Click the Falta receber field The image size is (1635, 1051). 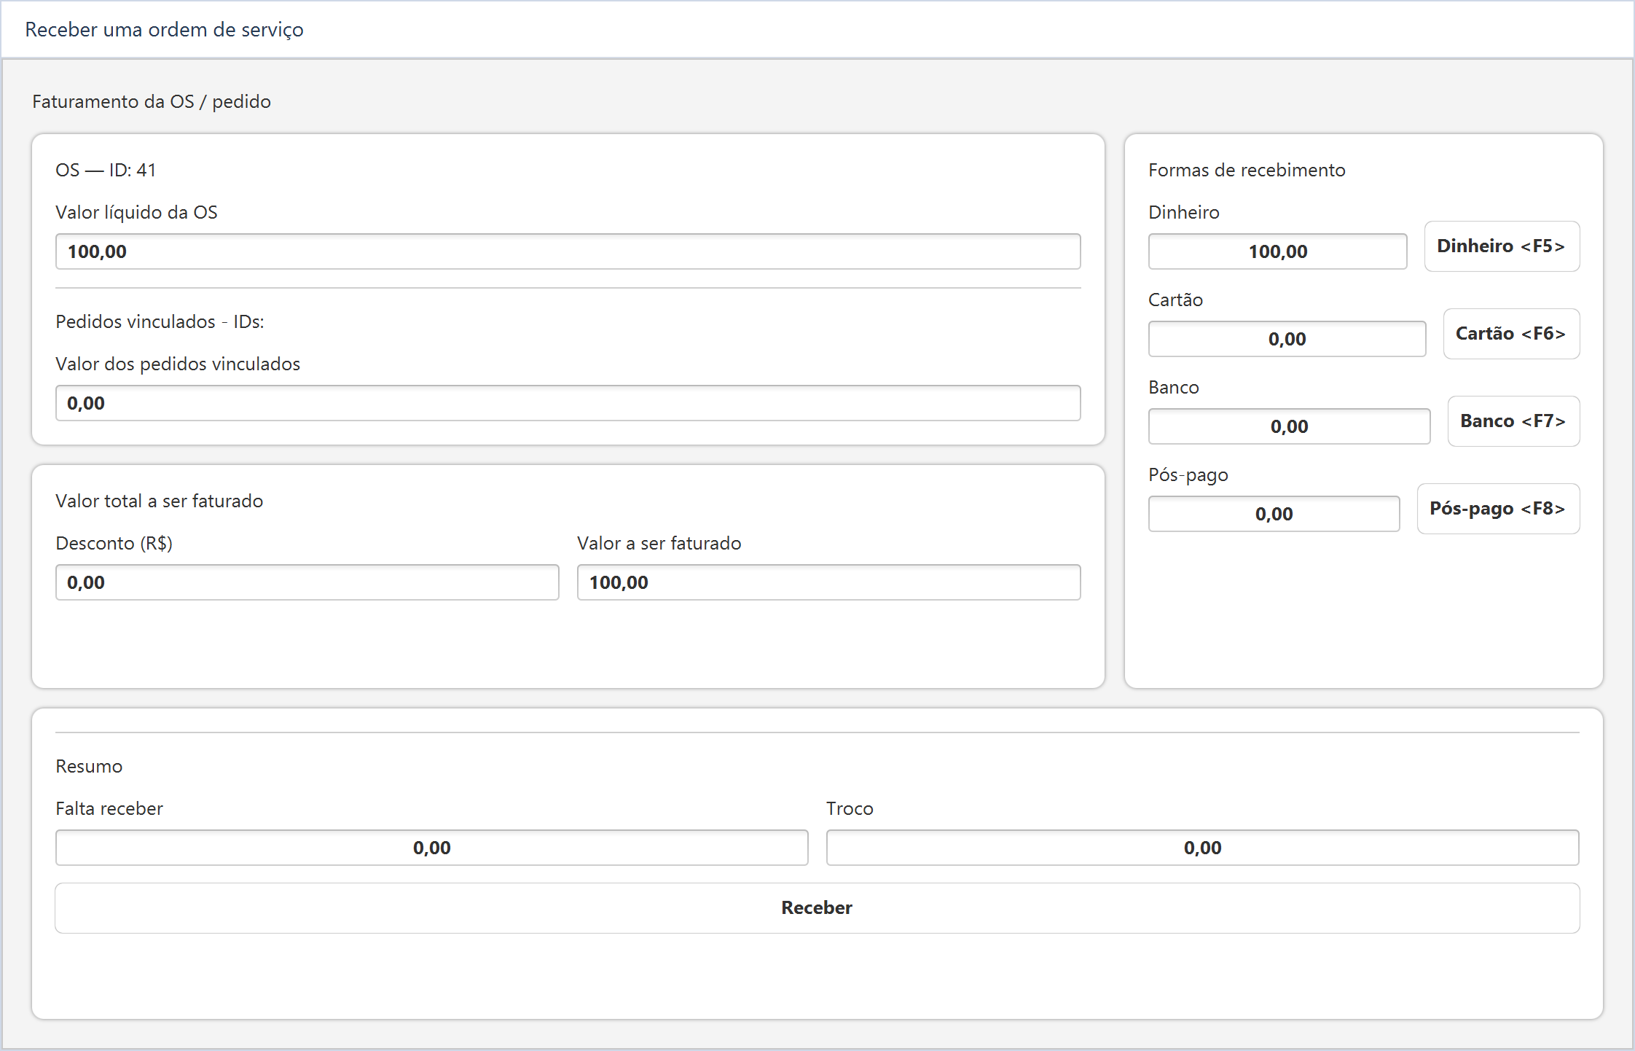(x=431, y=848)
